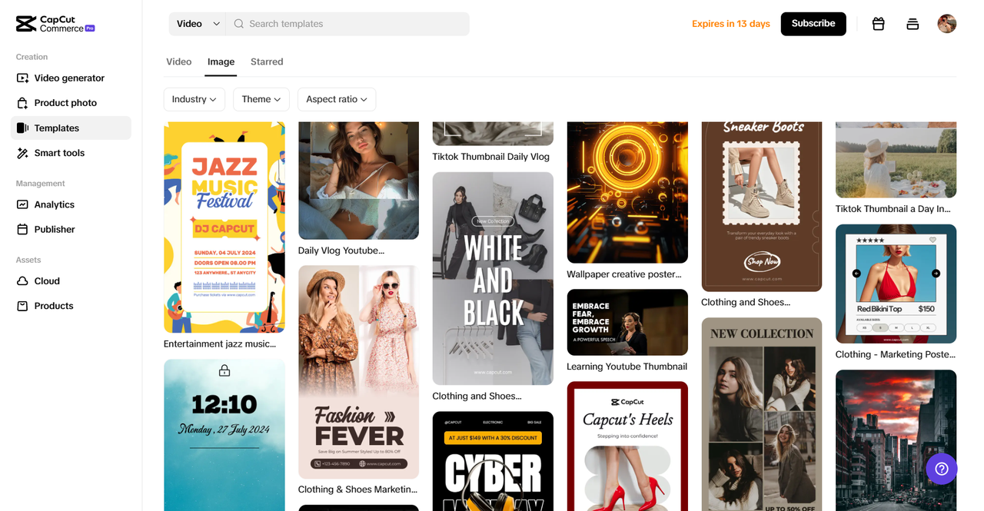984x511 pixels.
Task: Open Smart tools in sidebar
Action: coord(71,153)
